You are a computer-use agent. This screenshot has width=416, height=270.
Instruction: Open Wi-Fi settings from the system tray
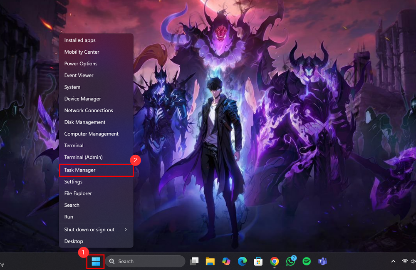[405, 261]
